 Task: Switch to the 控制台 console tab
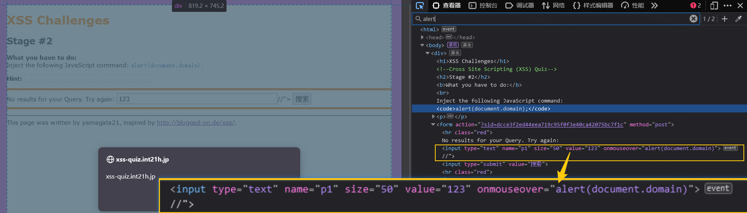[x=483, y=6]
